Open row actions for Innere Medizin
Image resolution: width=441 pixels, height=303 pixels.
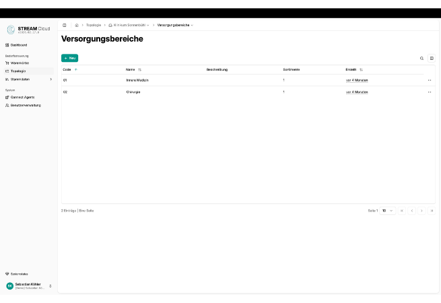430,80
